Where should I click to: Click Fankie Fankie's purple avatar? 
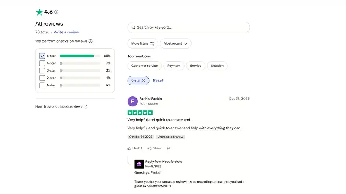132,101
